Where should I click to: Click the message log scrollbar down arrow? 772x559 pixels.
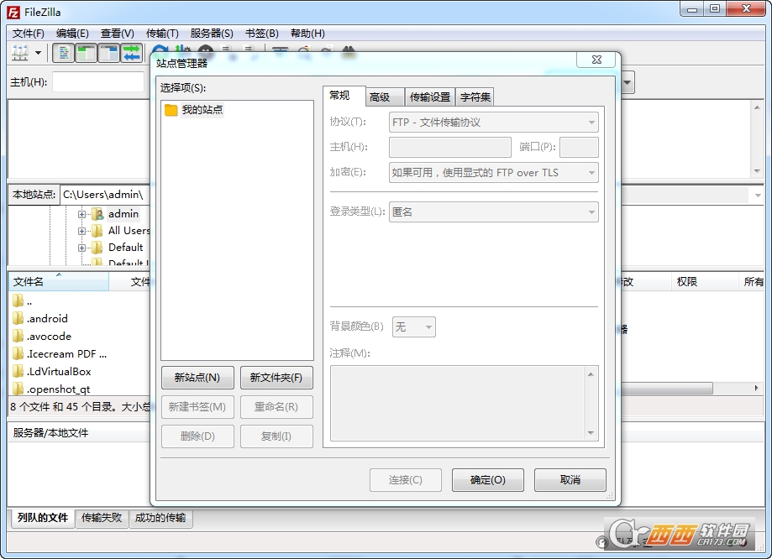point(757,171)
